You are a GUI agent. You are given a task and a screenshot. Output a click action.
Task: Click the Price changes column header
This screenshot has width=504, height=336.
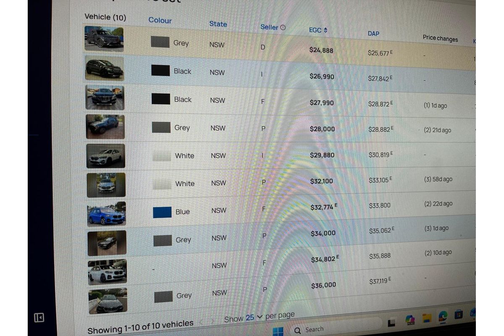[x=440, y=38]
